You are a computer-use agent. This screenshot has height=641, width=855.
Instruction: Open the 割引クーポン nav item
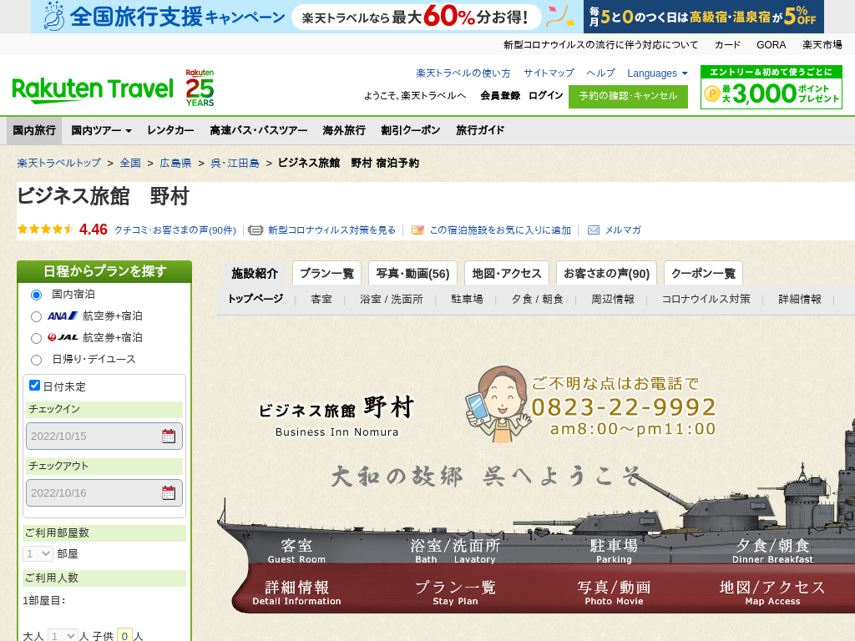pyautogui.click(x=411, y=130)
